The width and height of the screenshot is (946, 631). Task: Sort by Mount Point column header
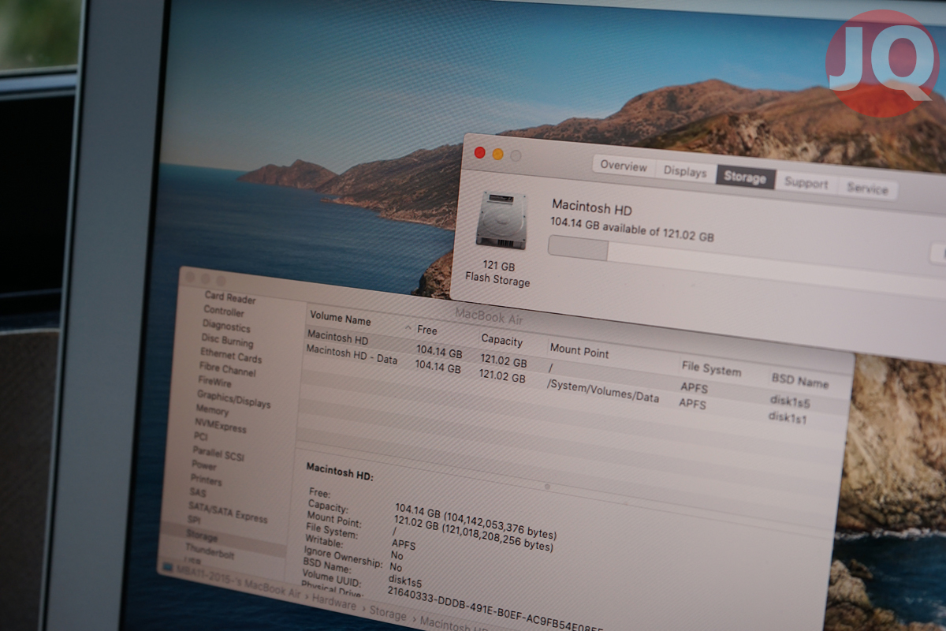point(579,351)
